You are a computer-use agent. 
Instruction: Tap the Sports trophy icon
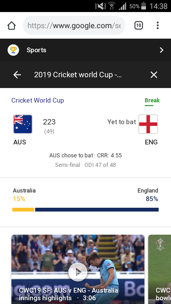(13, 50)
